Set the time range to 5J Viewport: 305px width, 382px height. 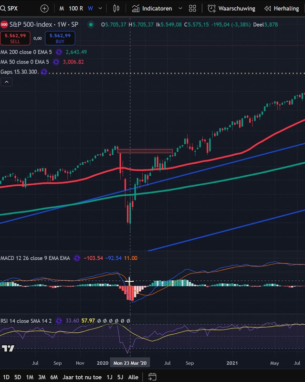(x=120, y=377)
